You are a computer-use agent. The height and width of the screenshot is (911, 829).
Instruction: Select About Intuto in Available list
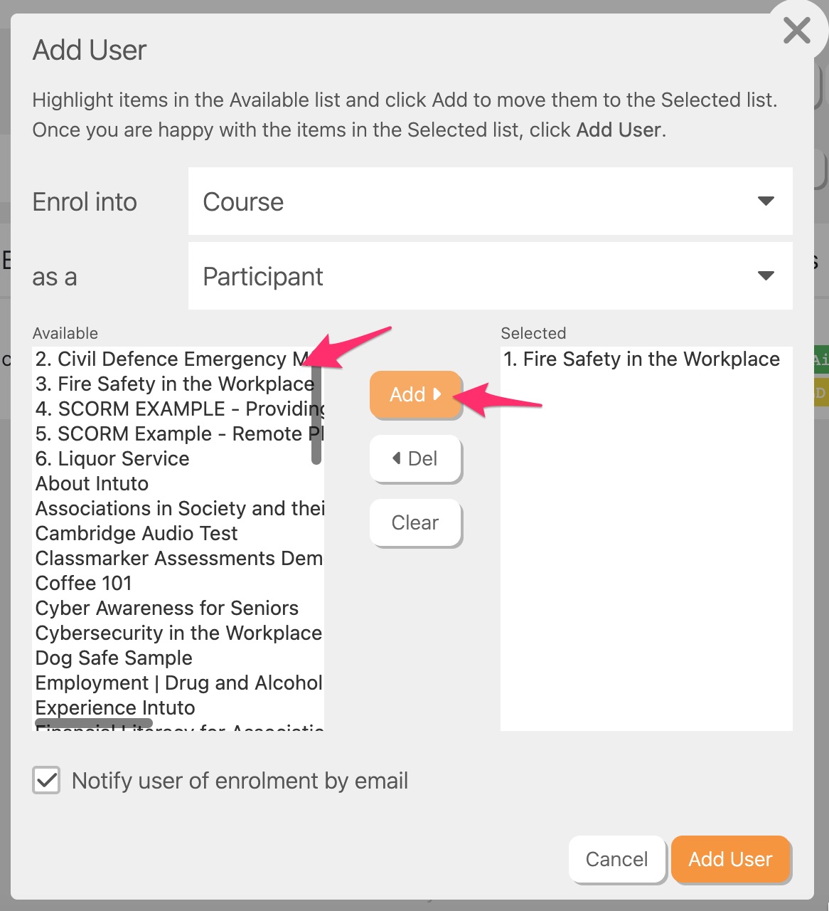[92, 484]
